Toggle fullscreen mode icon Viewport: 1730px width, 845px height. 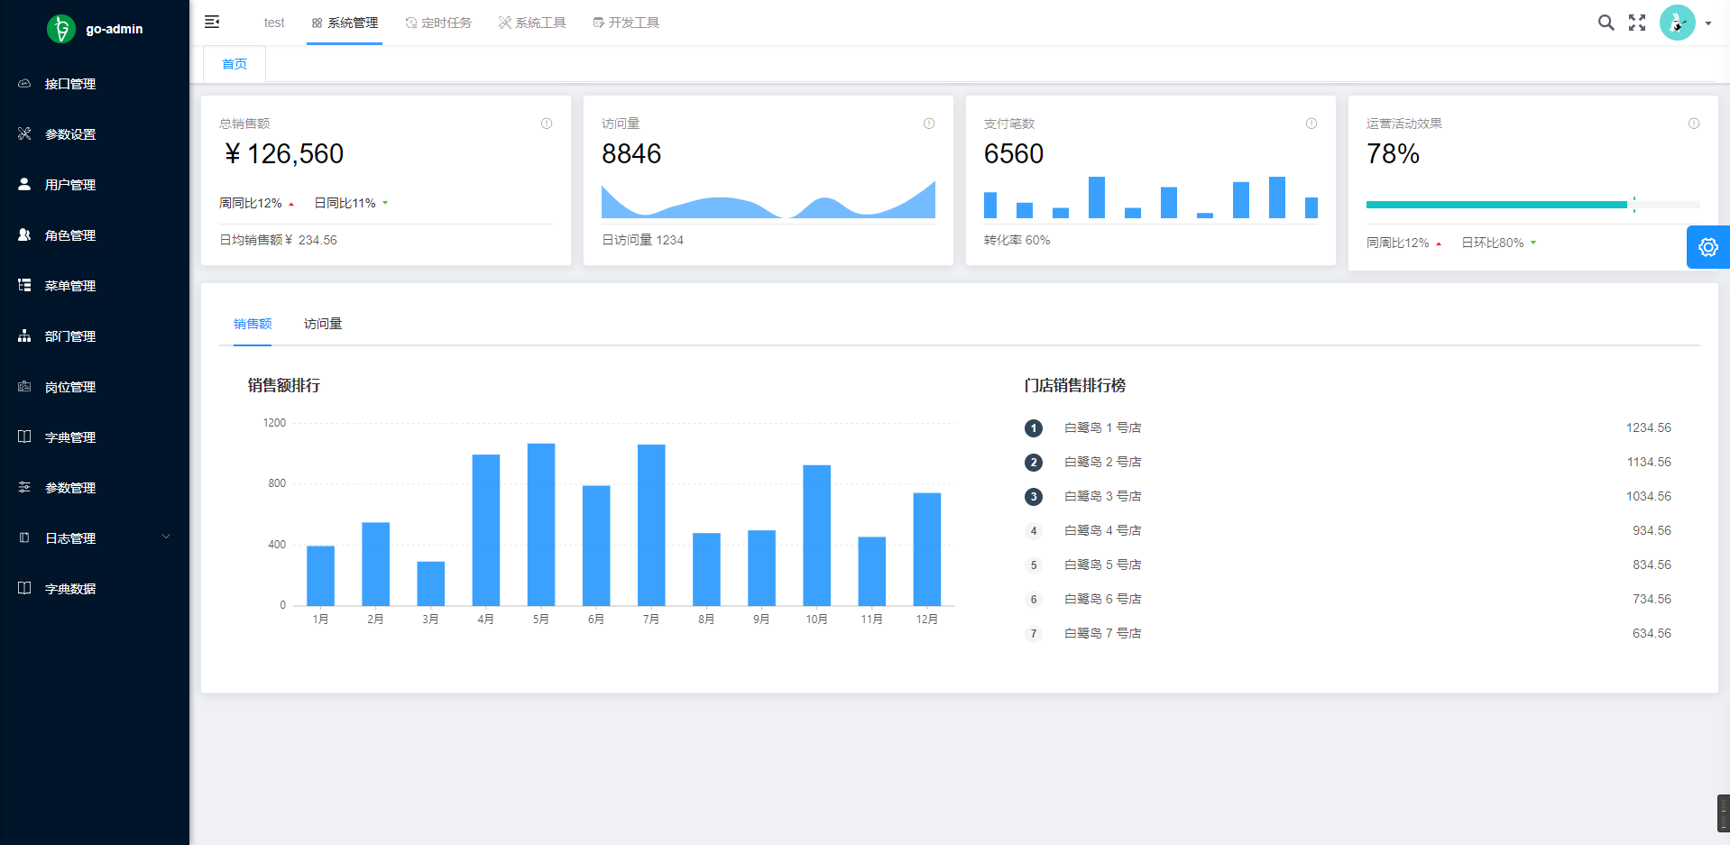point(1637,23)
